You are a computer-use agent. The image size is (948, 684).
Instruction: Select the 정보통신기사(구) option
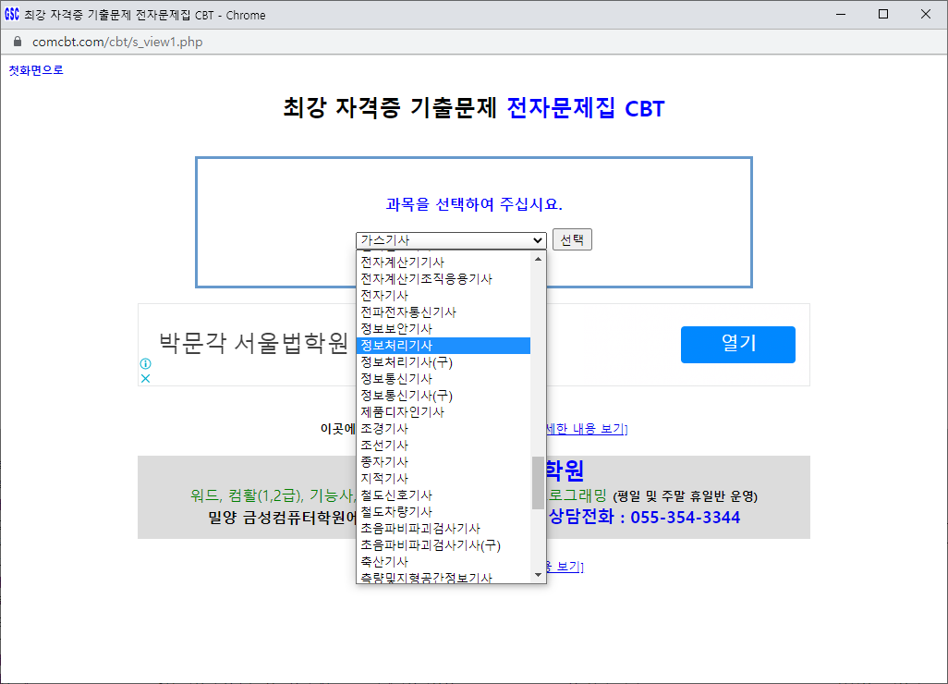407,396
